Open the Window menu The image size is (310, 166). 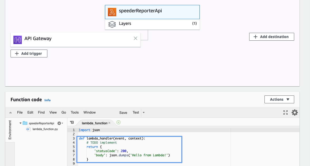coord(89,113)
